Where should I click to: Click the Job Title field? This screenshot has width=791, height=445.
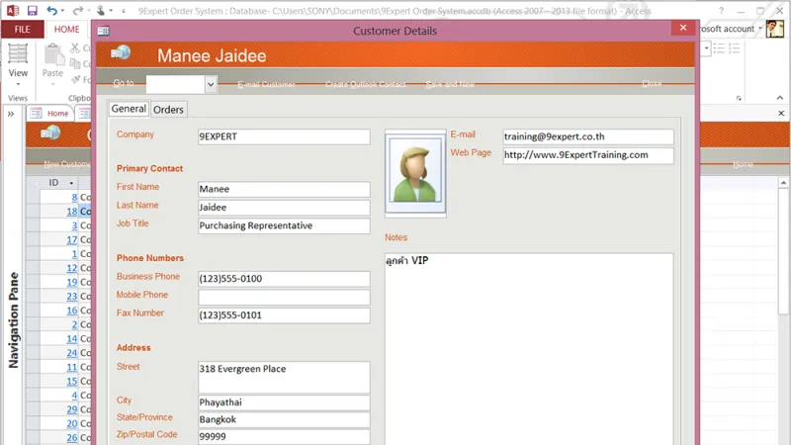point(284,225)
